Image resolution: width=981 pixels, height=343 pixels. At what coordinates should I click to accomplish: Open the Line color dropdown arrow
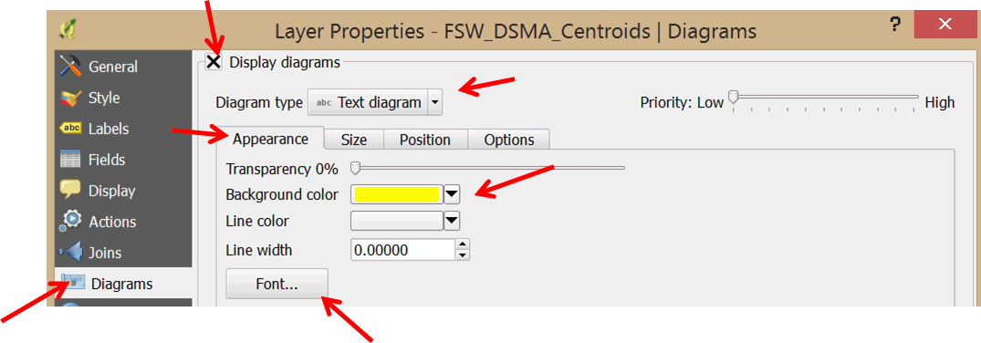[452, 221]
